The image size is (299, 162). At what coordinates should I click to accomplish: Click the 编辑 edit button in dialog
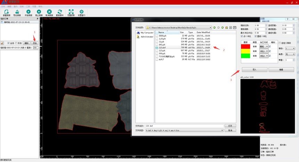pyautogui.click(x=281, y=70)
